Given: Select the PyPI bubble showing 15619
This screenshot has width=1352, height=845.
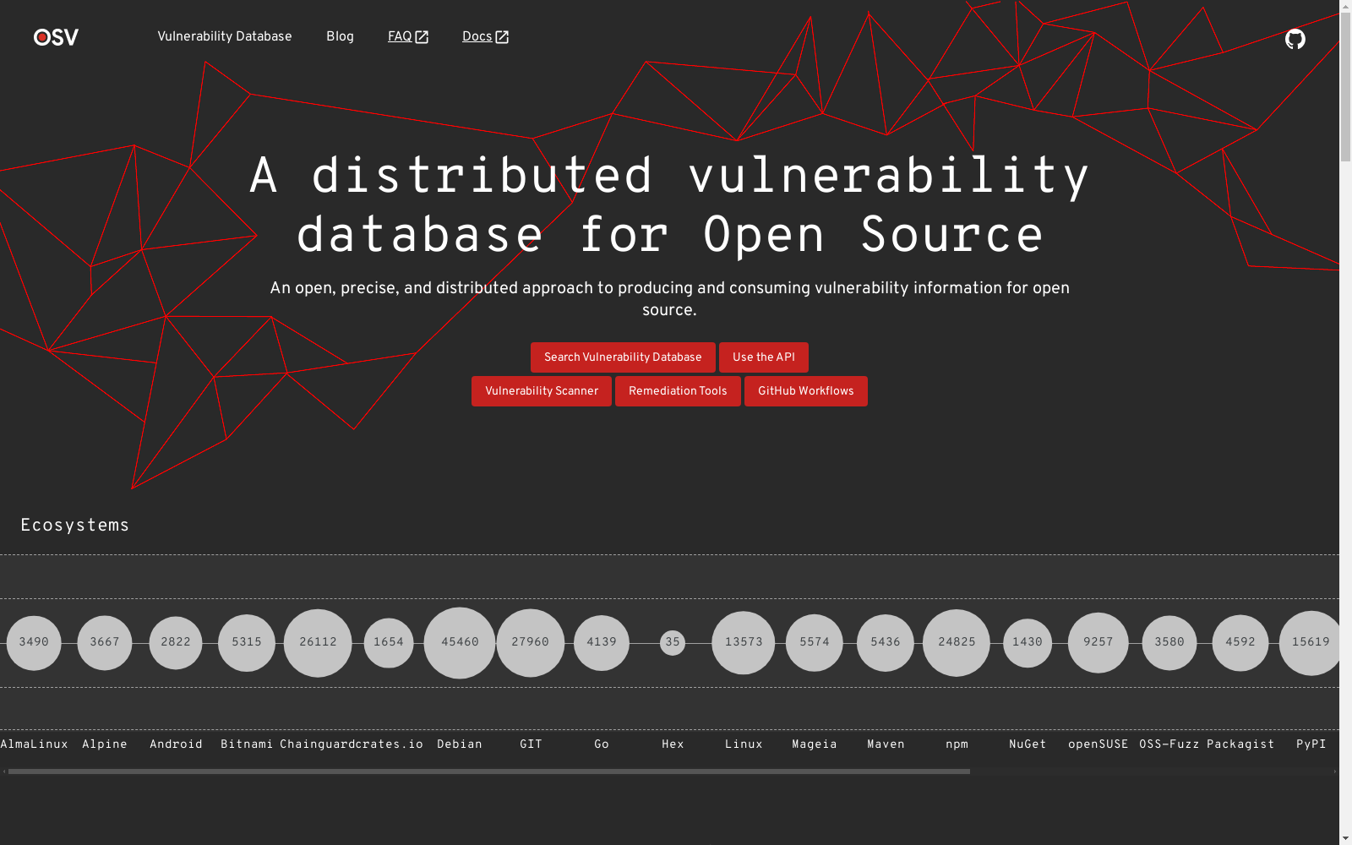Looking at the screenshot, I should click(1310, 643).
